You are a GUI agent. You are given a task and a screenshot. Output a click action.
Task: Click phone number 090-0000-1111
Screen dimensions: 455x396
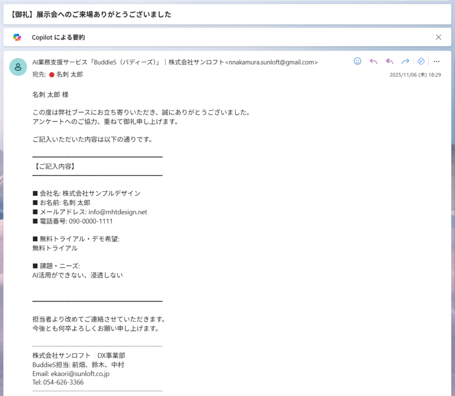tap(91, 221)
